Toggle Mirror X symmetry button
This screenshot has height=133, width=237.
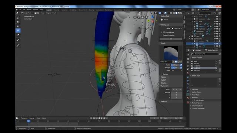pyautogui.click(x=173, y=89)
